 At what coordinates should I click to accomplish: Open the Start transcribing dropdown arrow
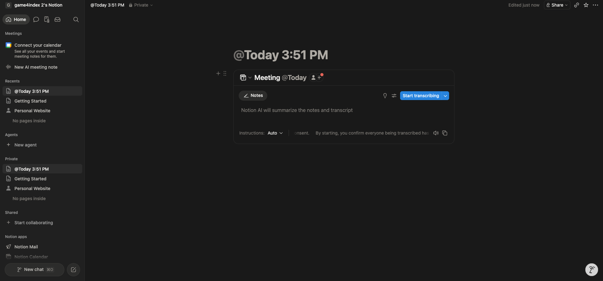tap(445, 96)
